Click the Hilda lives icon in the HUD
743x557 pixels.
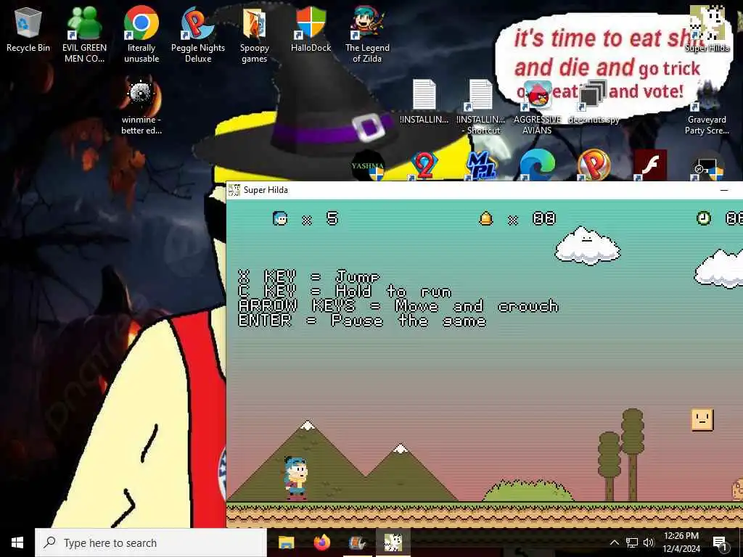(x=280, y=218)
